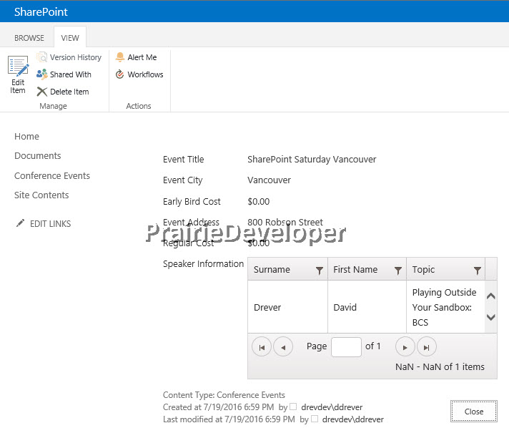
Task: Switch to the BROWSE ribbon tab
Action: tap(29, 38)
